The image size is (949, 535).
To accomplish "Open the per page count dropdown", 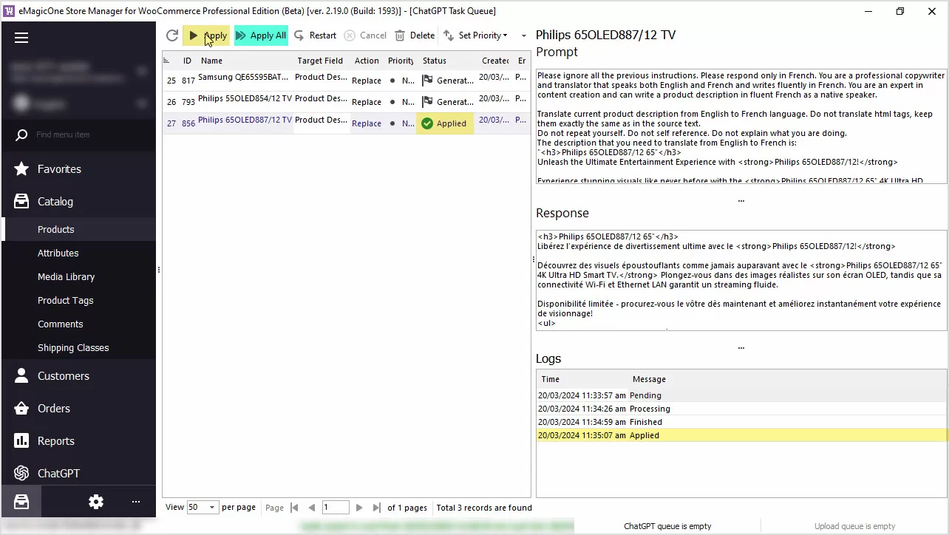I will 211,508.
